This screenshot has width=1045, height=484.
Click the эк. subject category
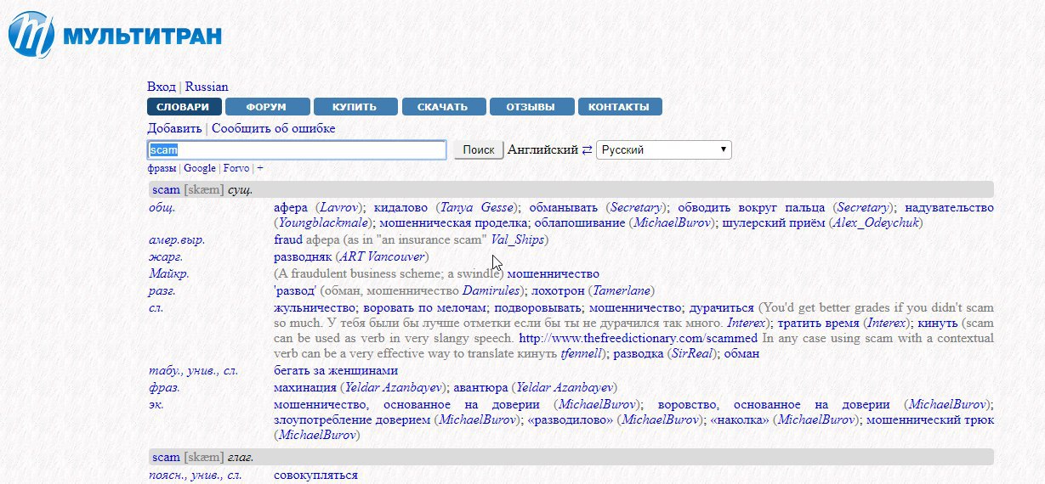(x=156, y=404)
